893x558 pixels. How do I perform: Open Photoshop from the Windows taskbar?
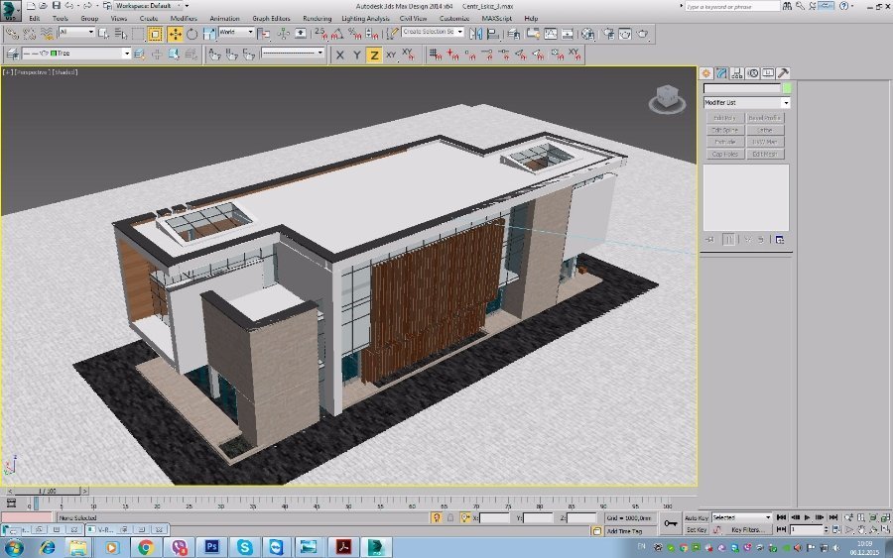tap(211, 546)
